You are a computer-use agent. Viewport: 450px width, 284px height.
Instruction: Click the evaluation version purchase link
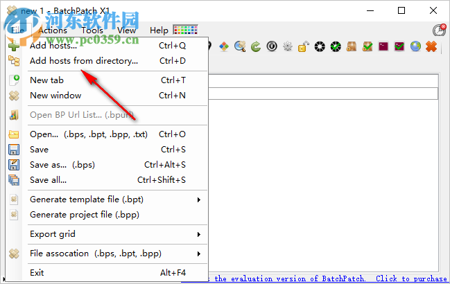click(x=328, y=278)
